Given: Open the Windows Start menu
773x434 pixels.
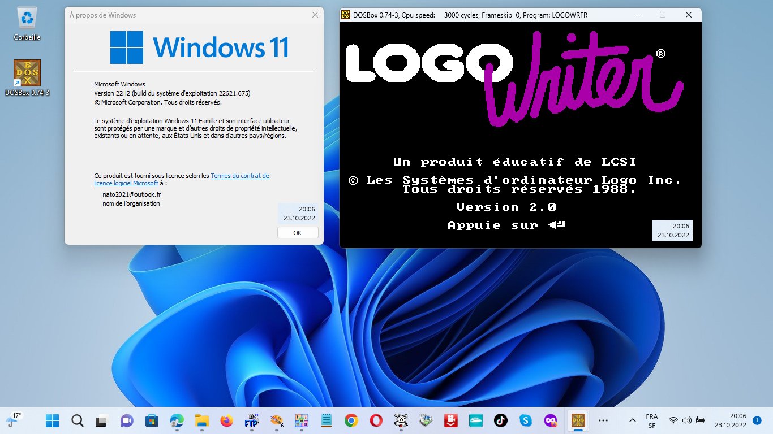Looking at the screenshot, I should [52, 420].
